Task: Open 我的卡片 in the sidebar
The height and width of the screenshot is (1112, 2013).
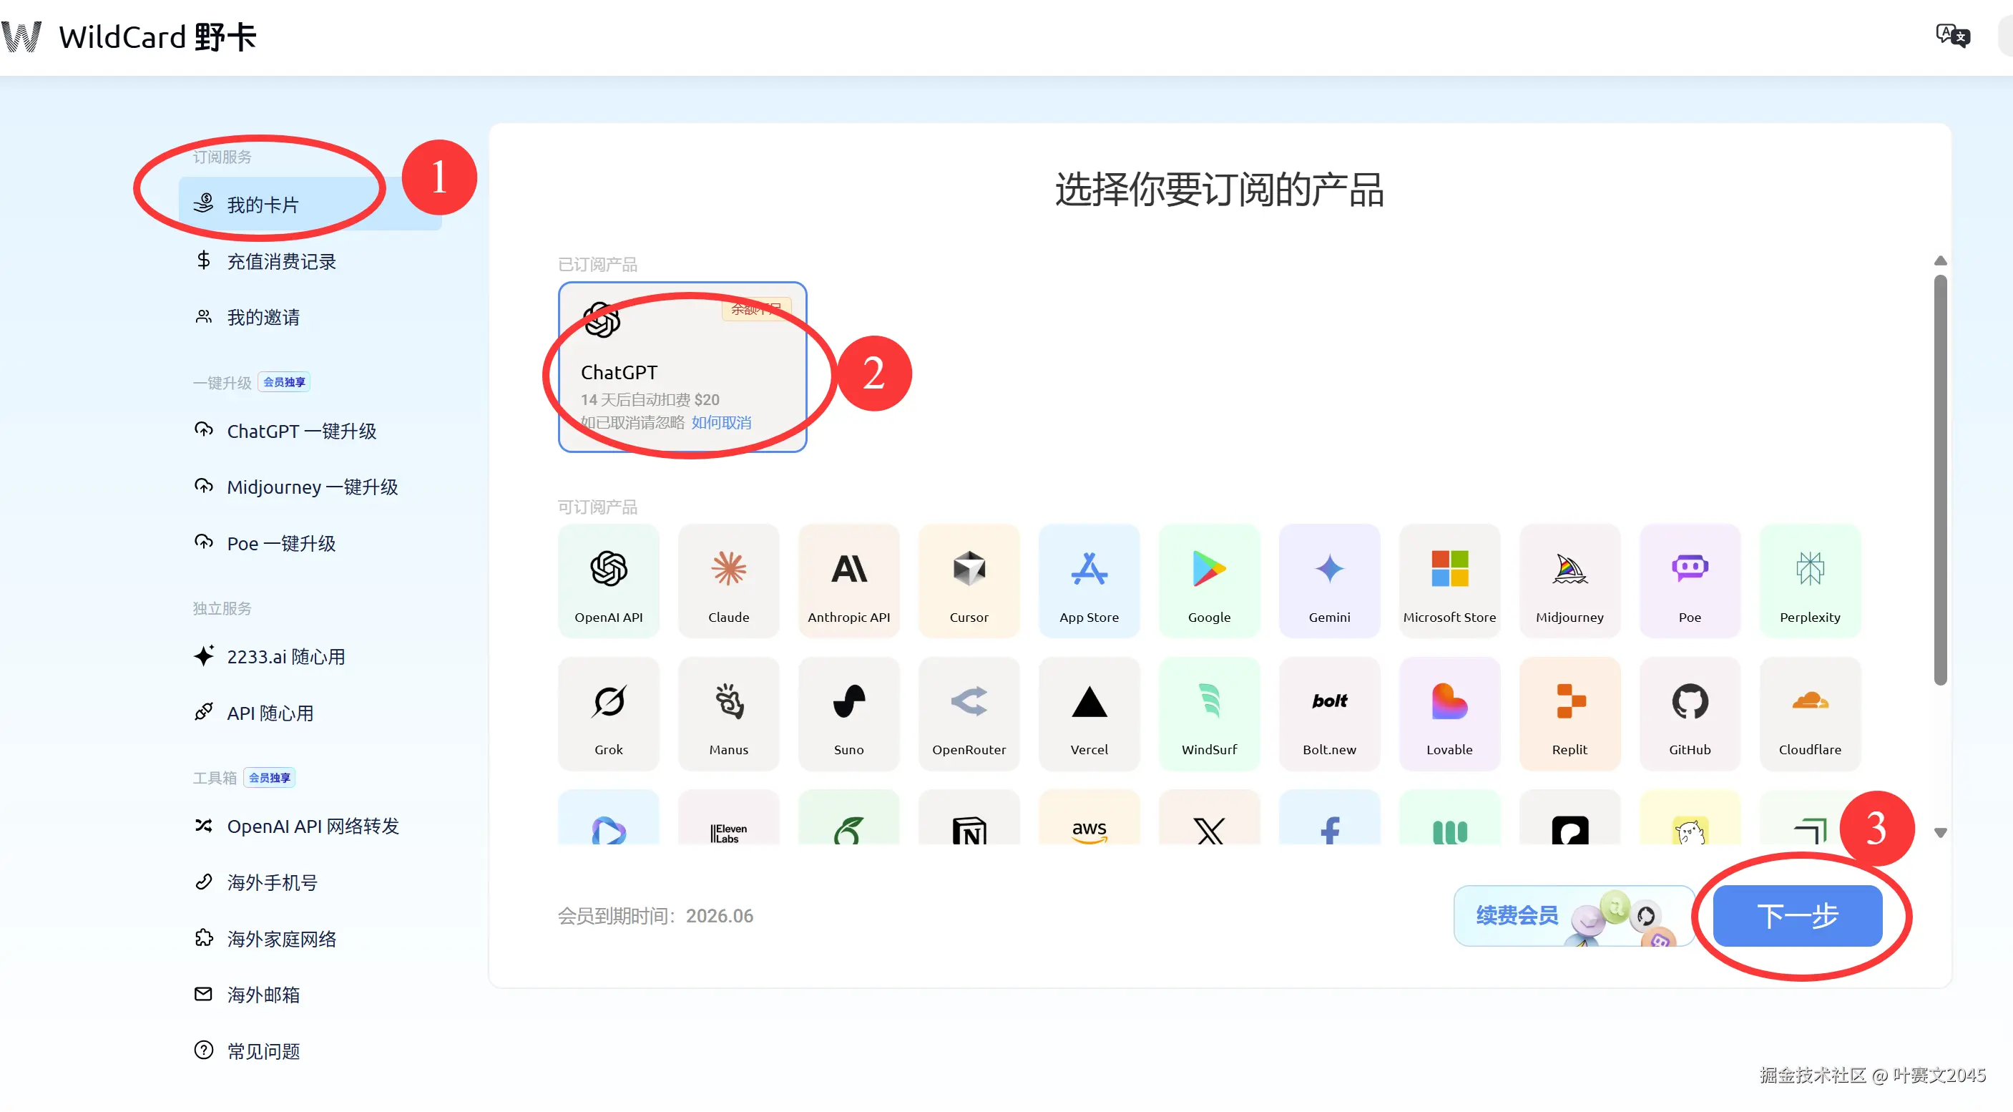Action: pyautogui.click(x=263, y=205)
